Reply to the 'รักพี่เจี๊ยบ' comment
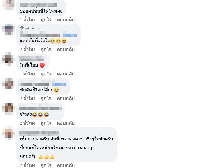 pyautogui.click(x=66, y=74)
